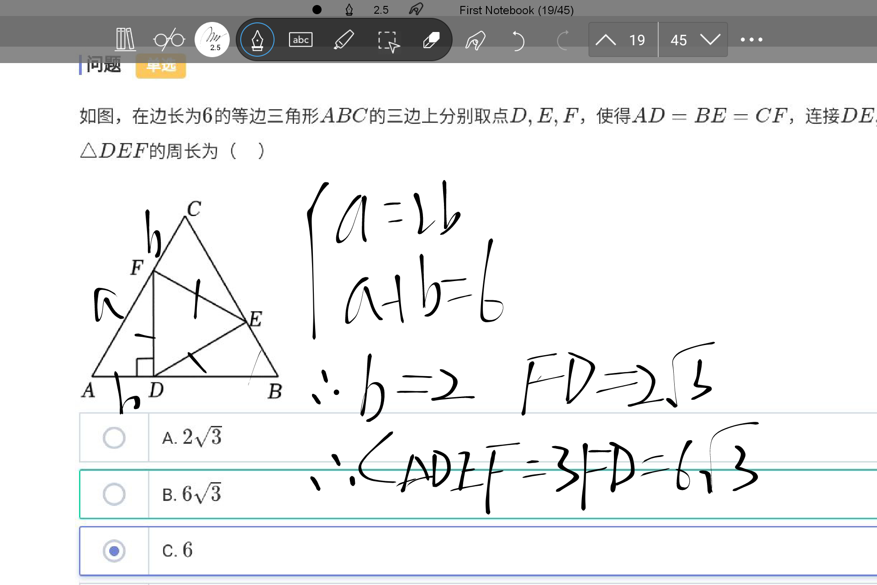Click the option text C. 6
The image size is (877, 585).
(x=177, y=550)
